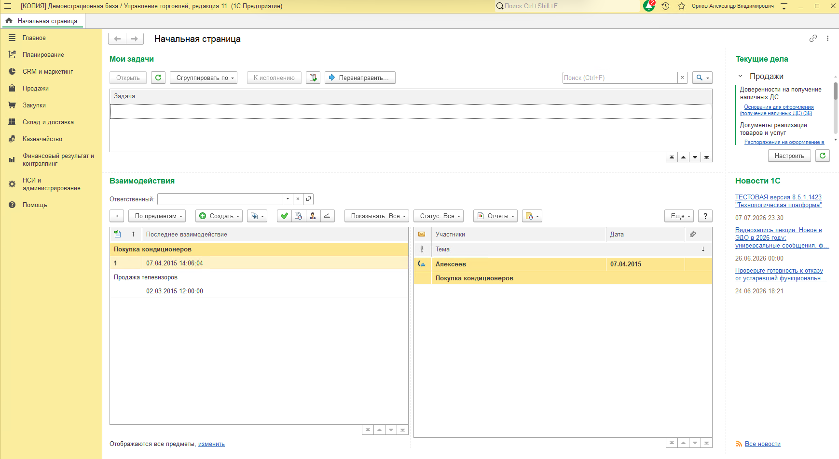Open favorites star in title bar
This screenshot has width=839, height=459.
click(x=682, y=6)
